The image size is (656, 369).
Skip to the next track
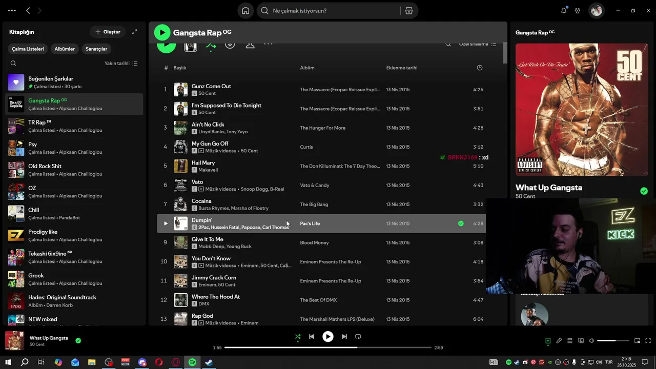[344, 337]
